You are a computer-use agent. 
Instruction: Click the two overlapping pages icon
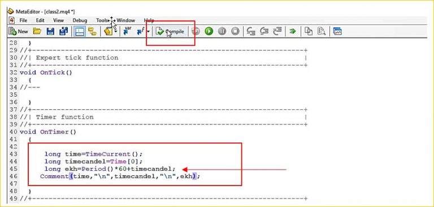[x=309, y=31]
